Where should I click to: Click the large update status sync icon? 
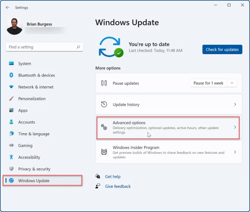tap(111, 47)
